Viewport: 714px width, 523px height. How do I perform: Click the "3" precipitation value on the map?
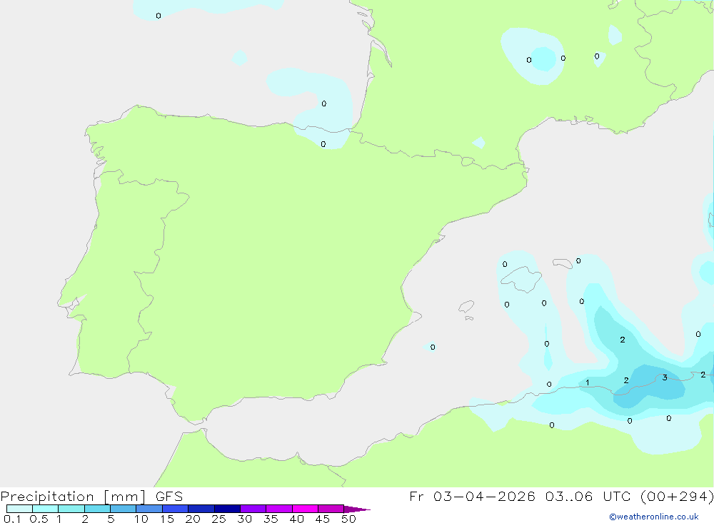point(665,377)
